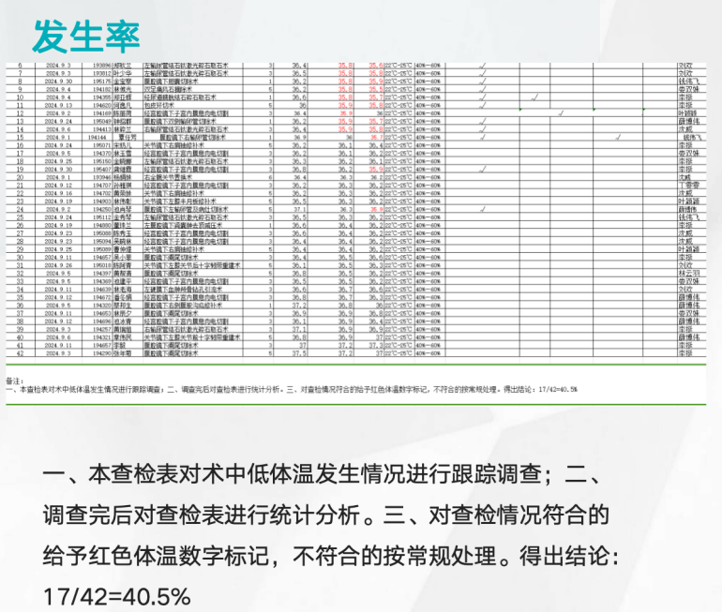722x612 pixels.
Task: Click the large line starting 一、本查检表对术中低体温
Action: pyautogui.click(x=323, y=474)
